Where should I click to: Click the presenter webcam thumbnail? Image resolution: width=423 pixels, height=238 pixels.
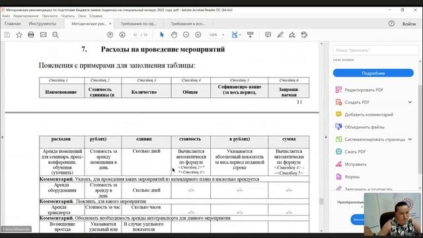(x=392, y=214)
